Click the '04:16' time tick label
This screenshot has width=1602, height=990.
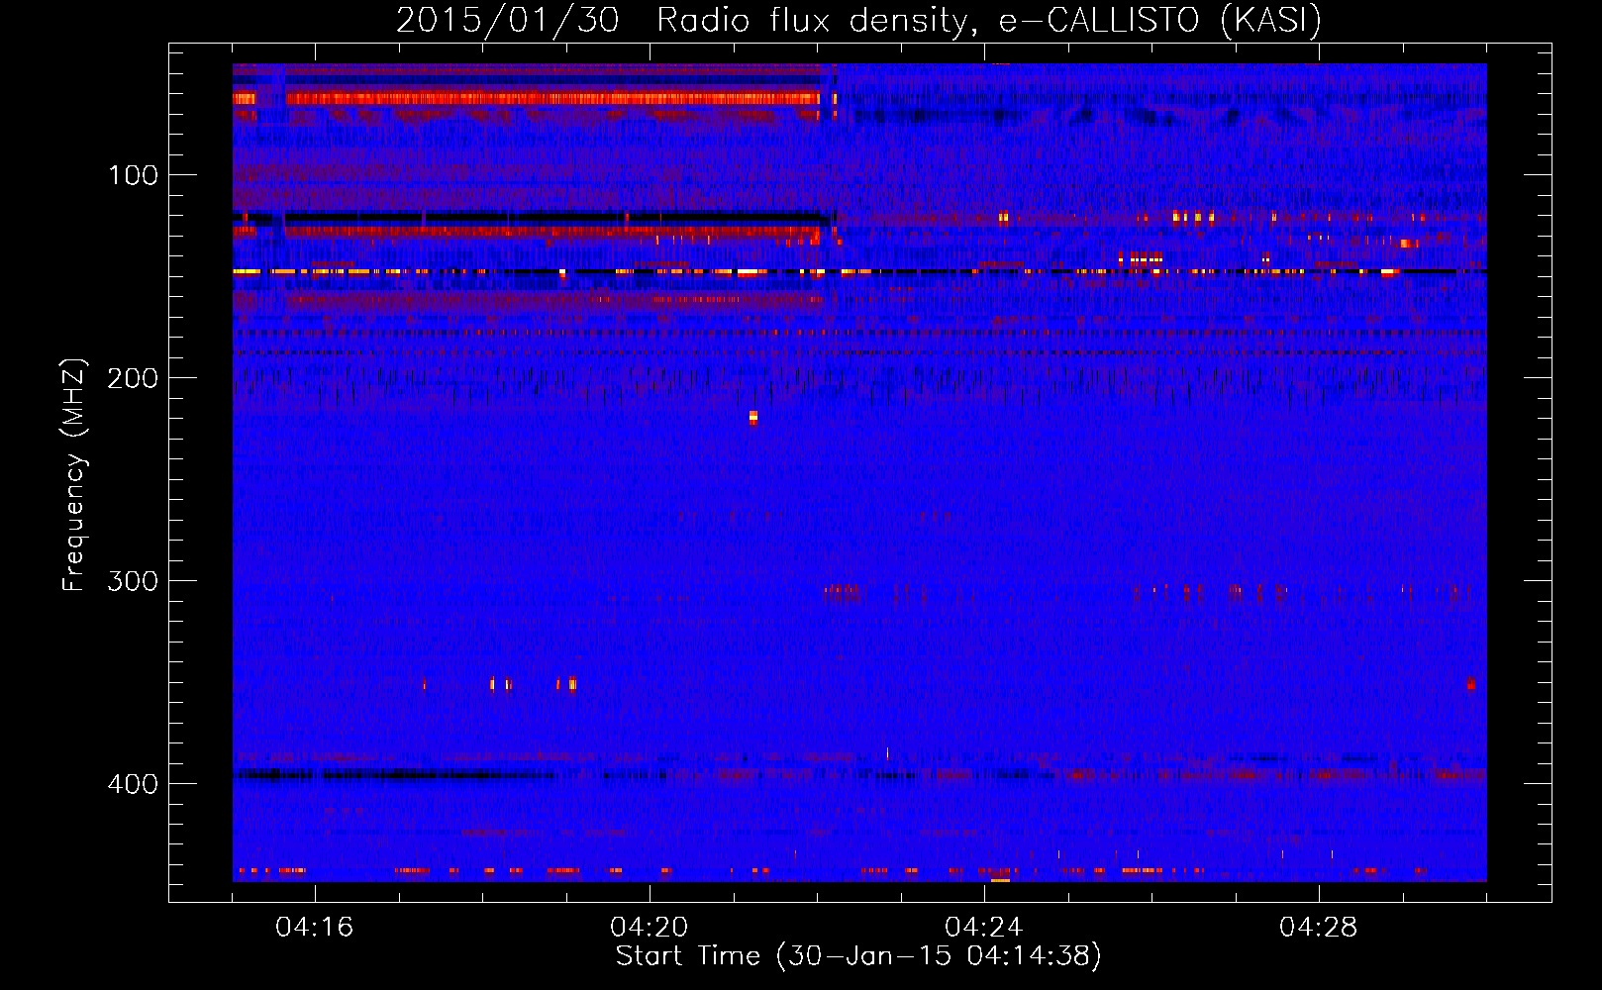(314, 928)
